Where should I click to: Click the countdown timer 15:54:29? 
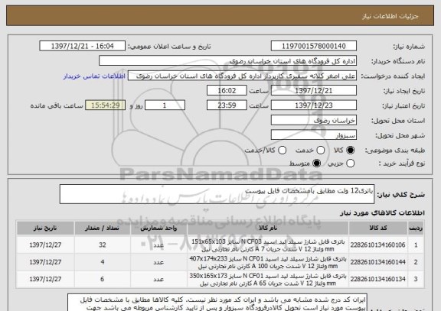(x=105, y=105)
